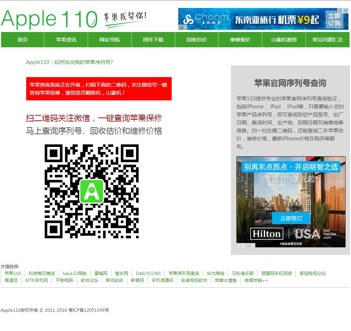Open friend link 苹果110
Image resolution: width=351 pixels, height=331 pixels.
pos(12,274)
